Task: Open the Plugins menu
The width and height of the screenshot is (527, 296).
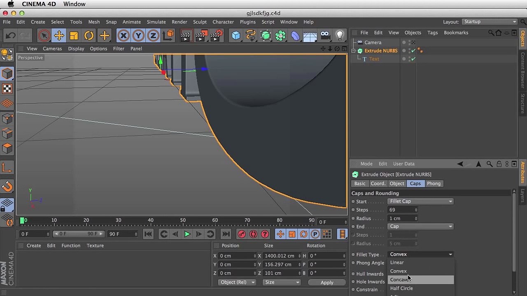Action: pyautogui.click(x=248, y=22)
